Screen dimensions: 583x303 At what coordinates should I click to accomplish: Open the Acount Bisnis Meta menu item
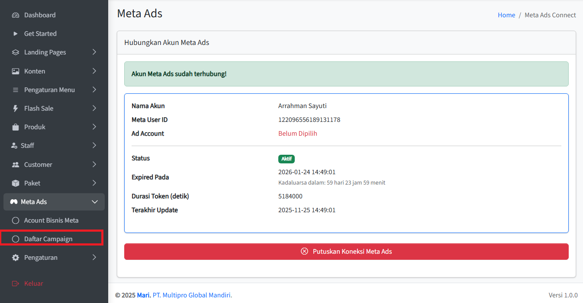[x=51, y=220]
